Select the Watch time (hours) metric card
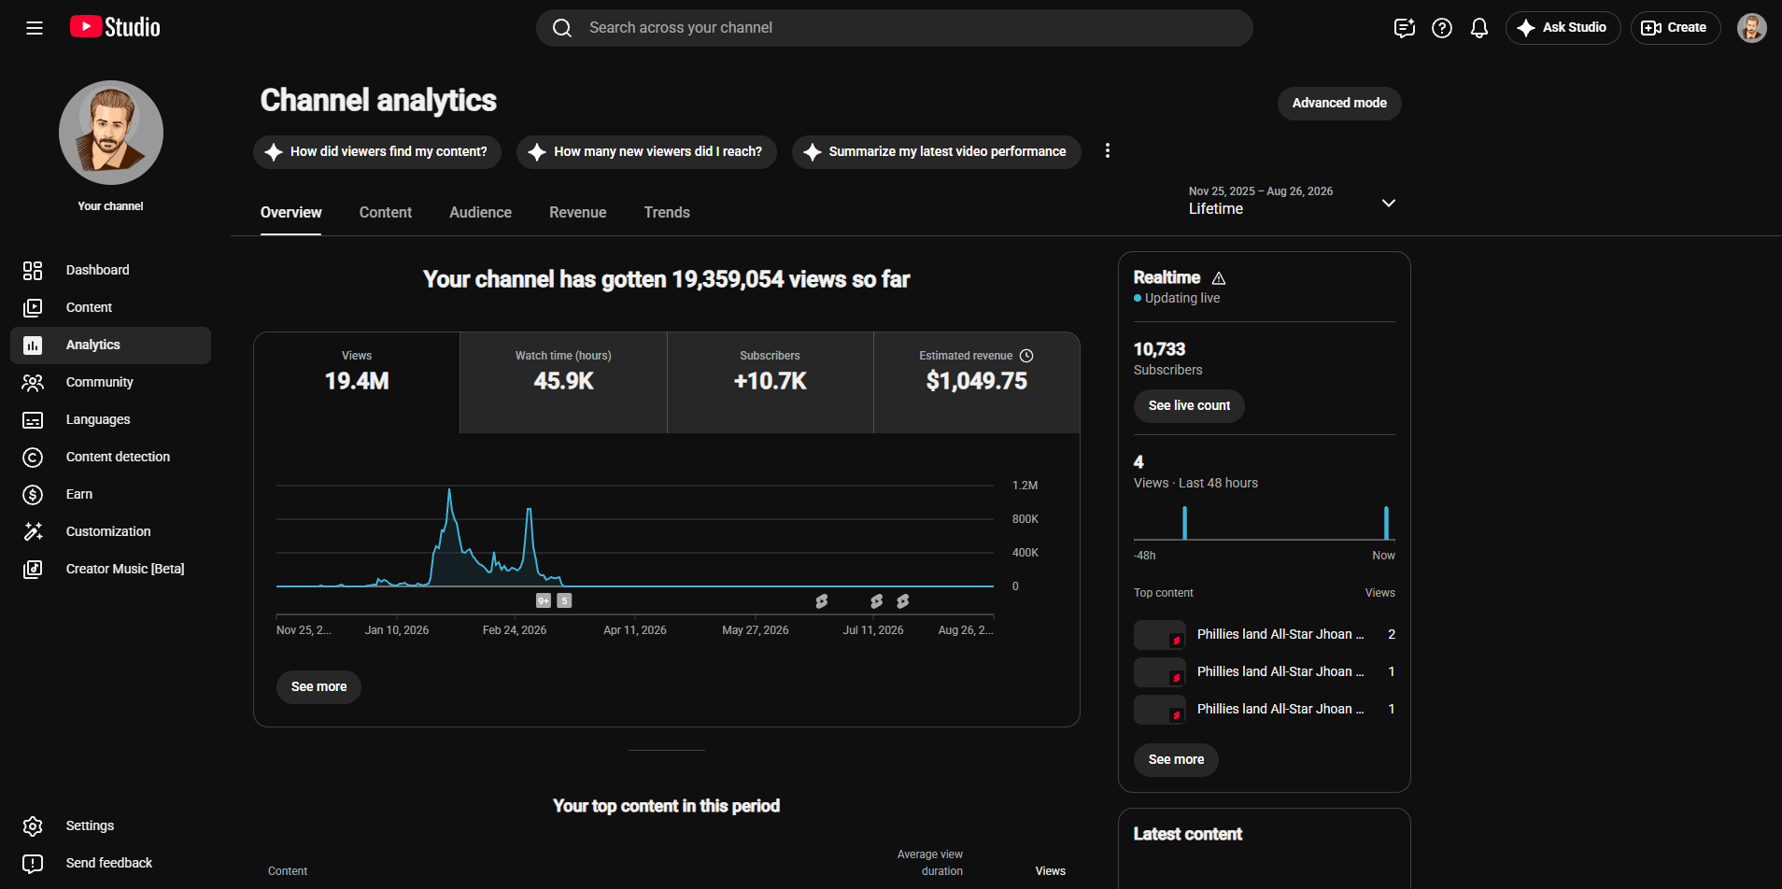This screenshot has height=889, width=1782. point(563,382)
